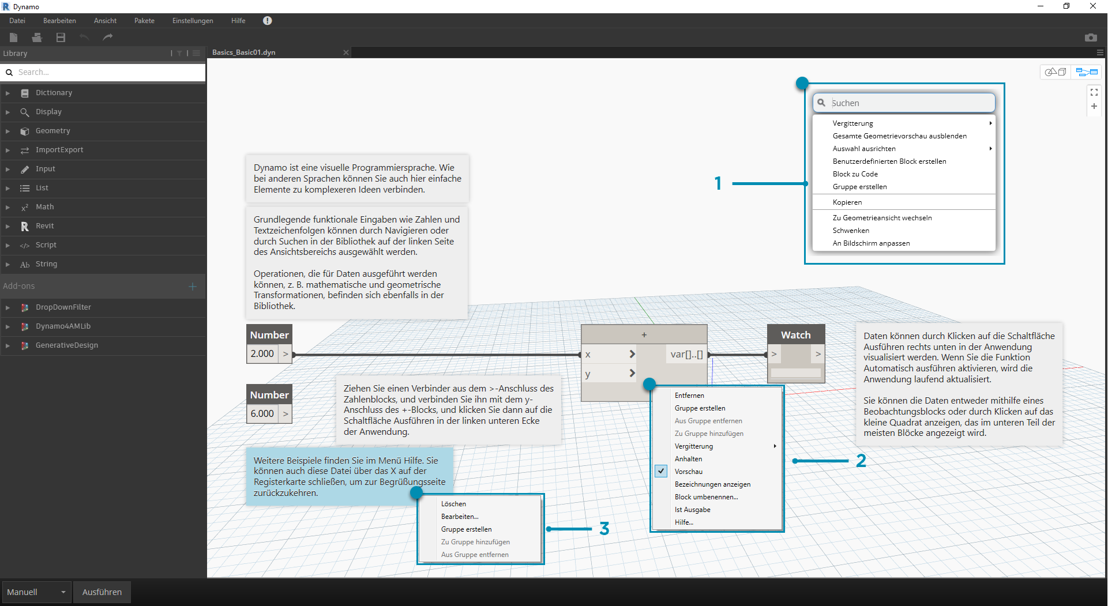Click the Display category magnifier icon
This screenshot has width=1108, height=606.
[25, 112]
